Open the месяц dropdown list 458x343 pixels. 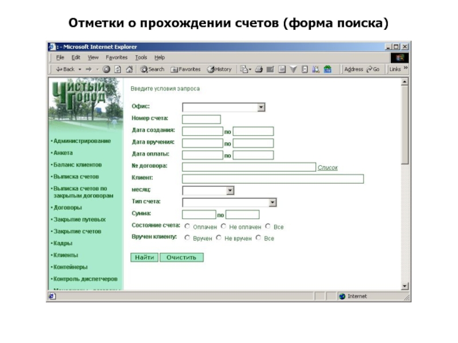coord(230,190)
